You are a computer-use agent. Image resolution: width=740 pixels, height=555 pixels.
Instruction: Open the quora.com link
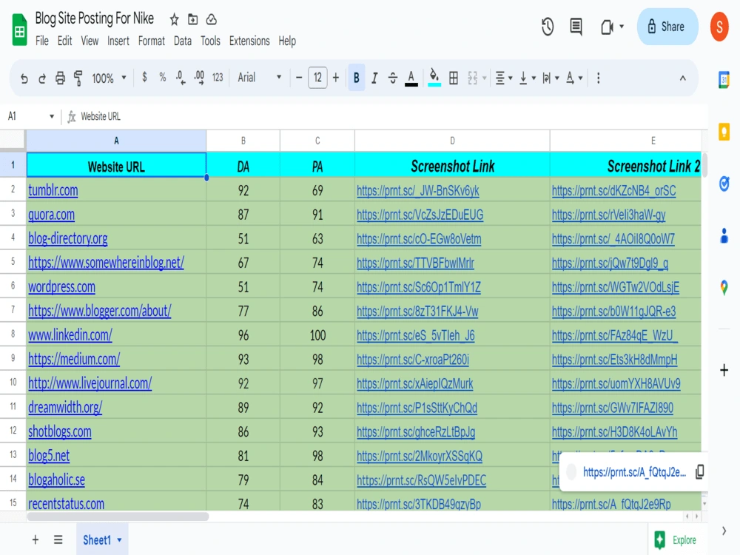(x=52, y=215)
